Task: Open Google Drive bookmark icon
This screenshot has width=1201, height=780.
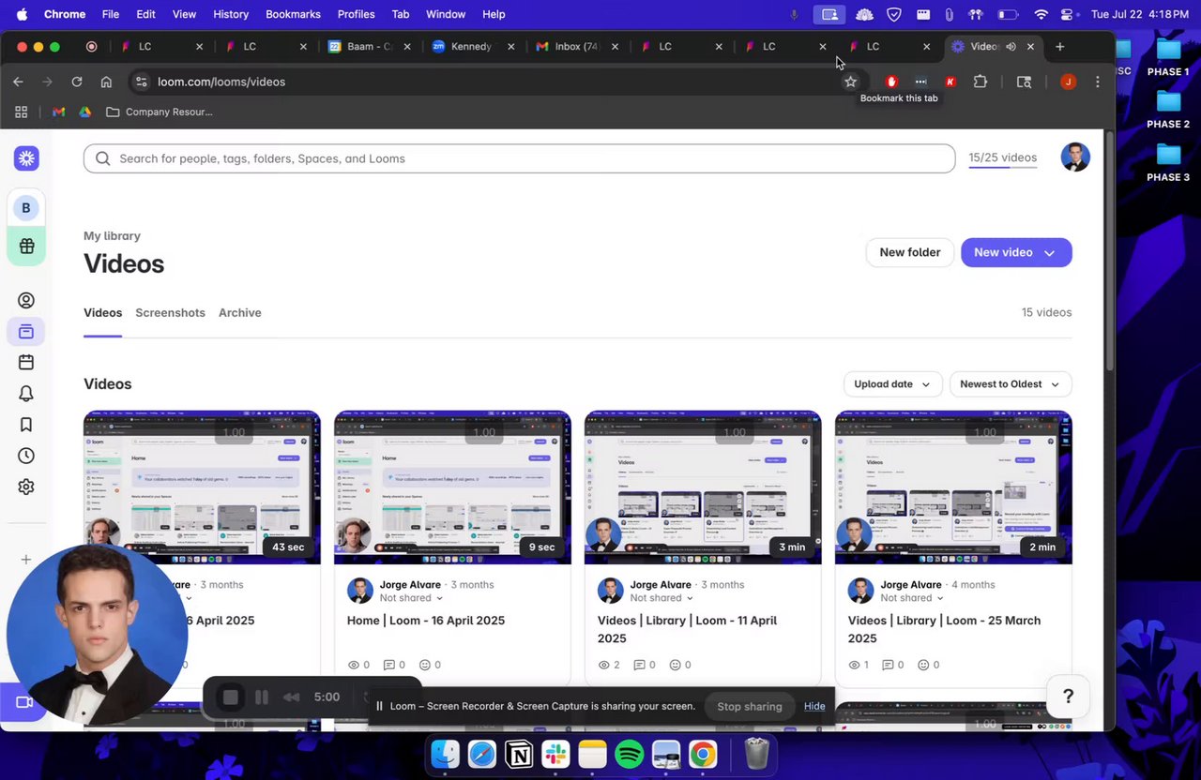Action: click(x=84, y=112)
